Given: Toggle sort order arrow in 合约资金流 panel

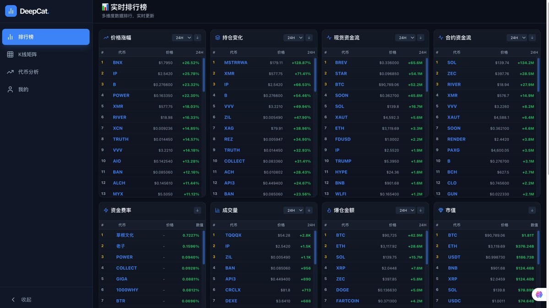Looking at the screenshot, I should [532, 37].
